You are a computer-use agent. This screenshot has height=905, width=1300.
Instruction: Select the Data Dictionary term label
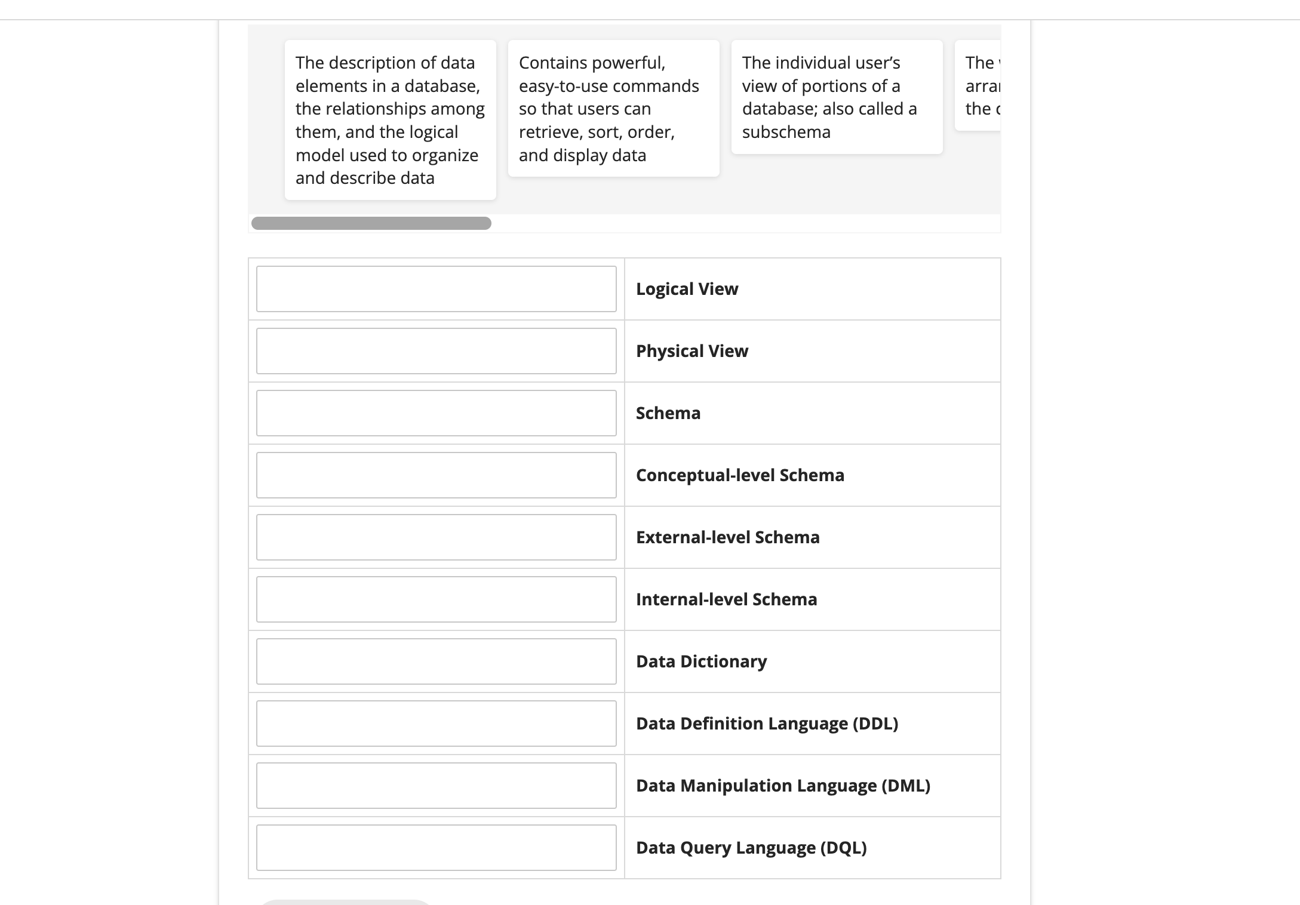pyautogui.click(x=700, y=661)
